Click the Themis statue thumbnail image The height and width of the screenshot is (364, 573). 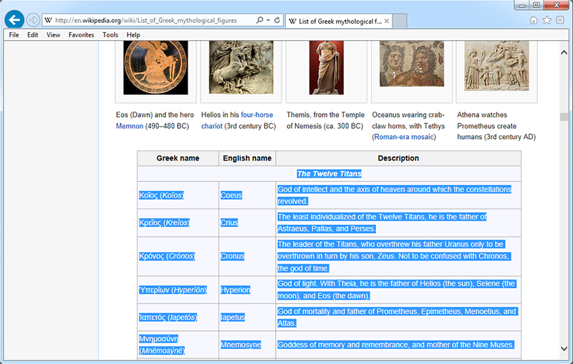pos(326,68)
